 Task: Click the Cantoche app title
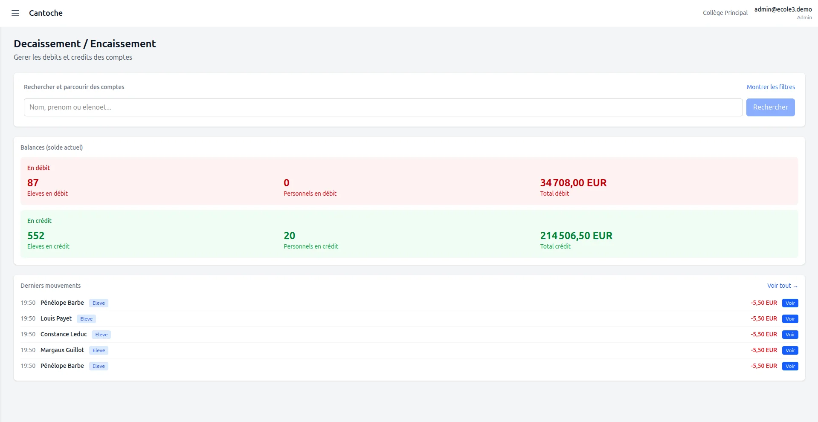click(46, 13)
